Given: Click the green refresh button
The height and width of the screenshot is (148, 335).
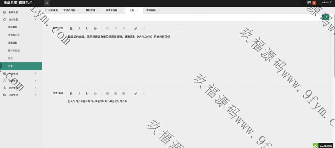Looking at the screenshot, I should [326, 17].
